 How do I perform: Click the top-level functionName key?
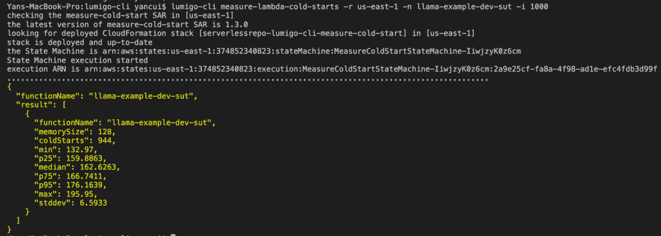pos(48,95)
